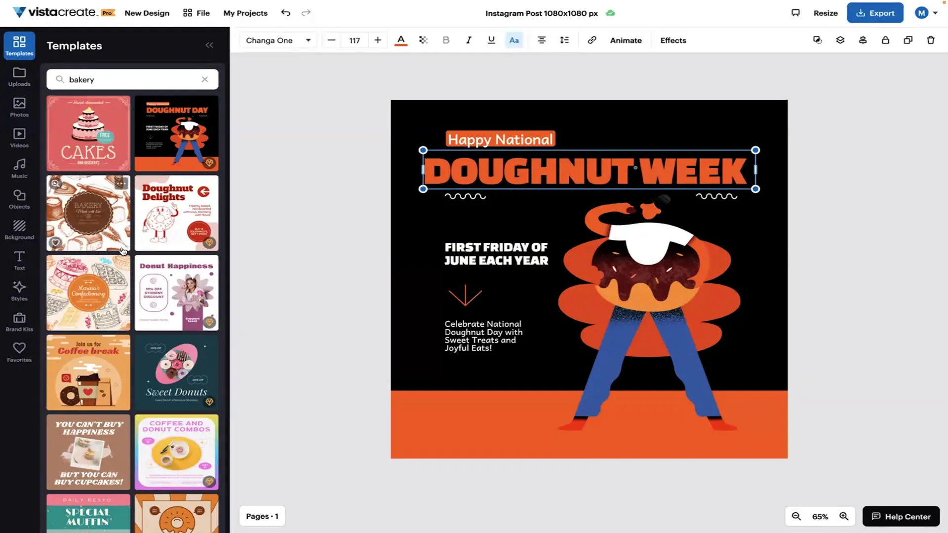Viewport: 948px width, 533px height.
Task: Decrease the font size
Action: (331, 40)
